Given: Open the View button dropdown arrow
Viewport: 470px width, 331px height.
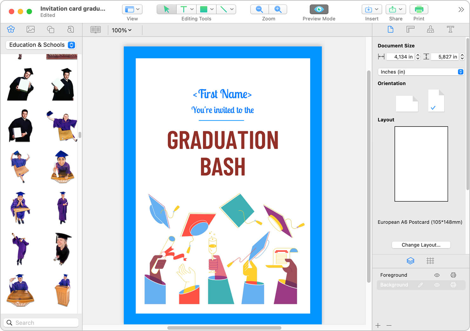Looking at the screenshot, I should point(138,9).
